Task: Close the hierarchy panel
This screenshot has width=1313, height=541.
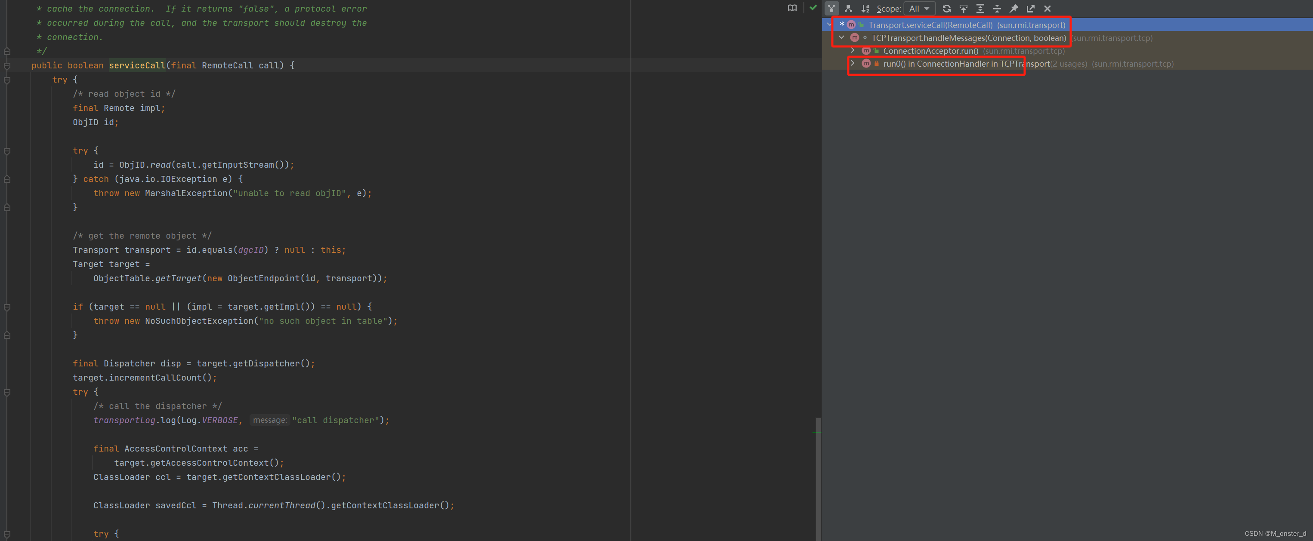Action: pos(1047,9)
